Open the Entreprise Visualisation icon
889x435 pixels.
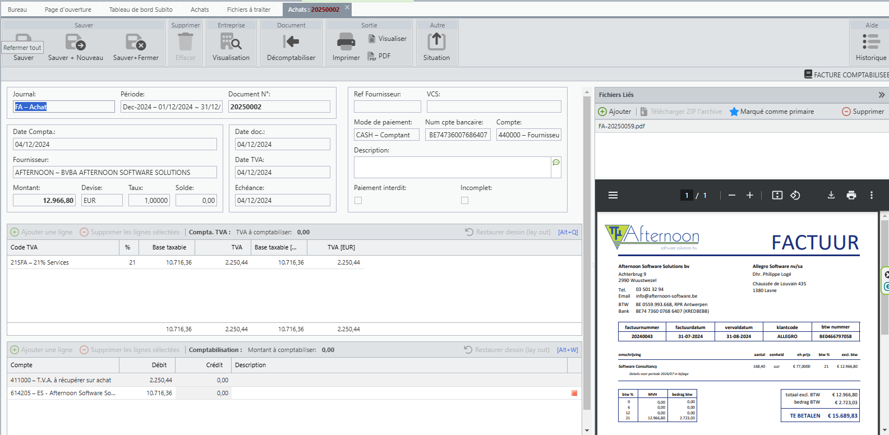tap(231, 41)
